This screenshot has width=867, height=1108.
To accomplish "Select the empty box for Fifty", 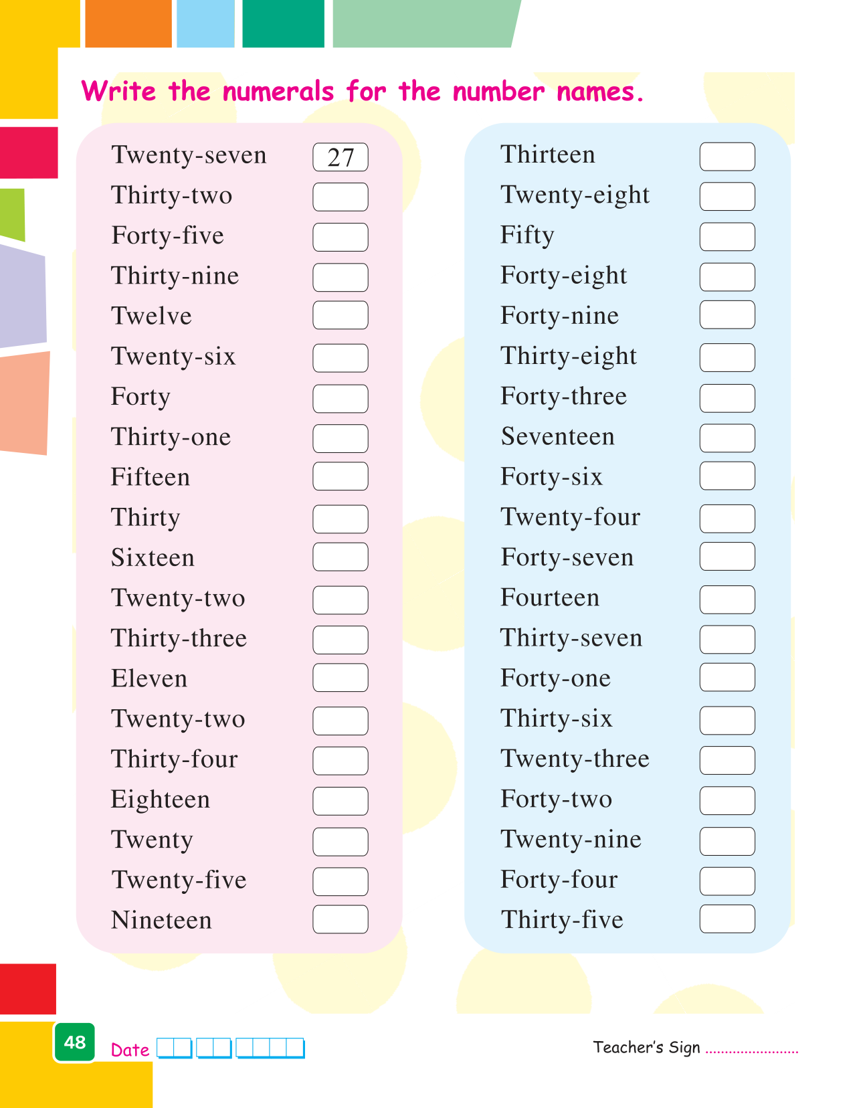I will 727,237.
